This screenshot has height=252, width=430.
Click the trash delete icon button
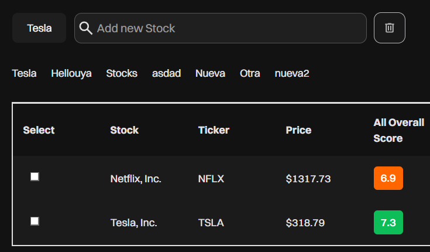pyautogui.click(x=390, y=28)
